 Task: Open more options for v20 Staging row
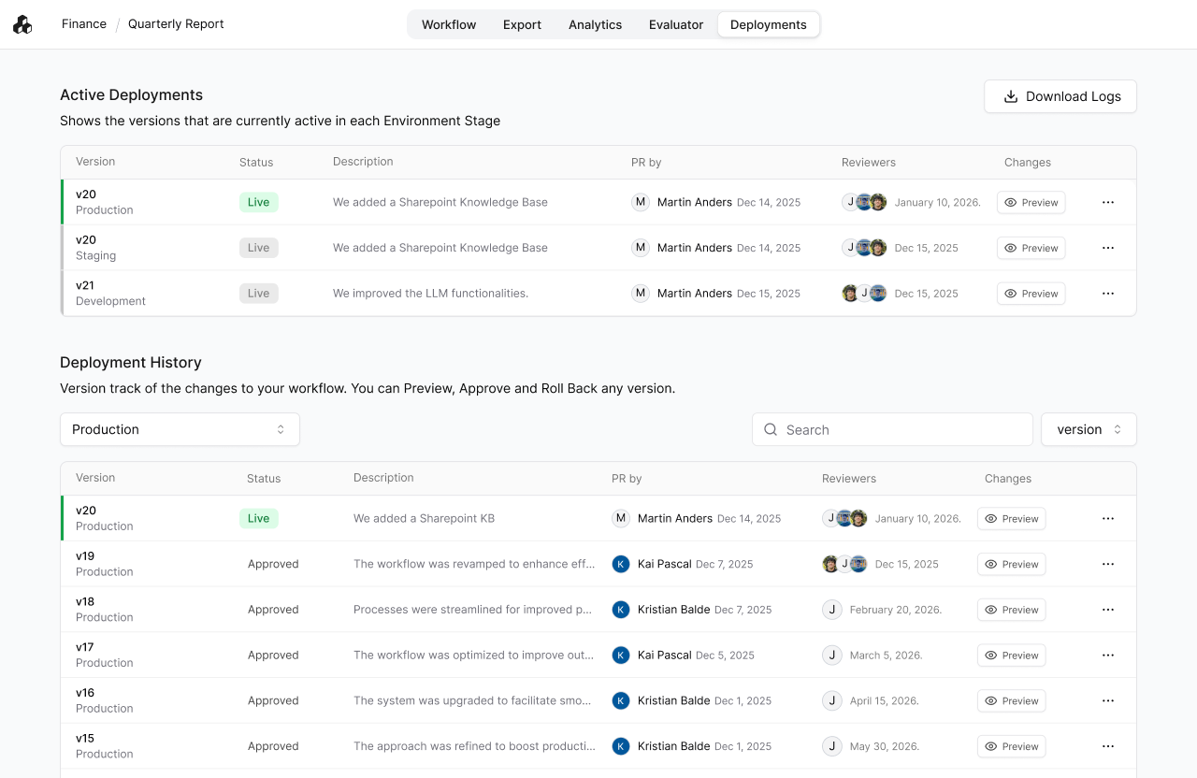pyautogui.click(x=1108, y=248)
